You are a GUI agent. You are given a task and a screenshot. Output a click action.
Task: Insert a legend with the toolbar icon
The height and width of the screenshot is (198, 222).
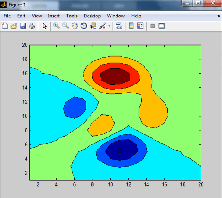click(x=140, y=26)
